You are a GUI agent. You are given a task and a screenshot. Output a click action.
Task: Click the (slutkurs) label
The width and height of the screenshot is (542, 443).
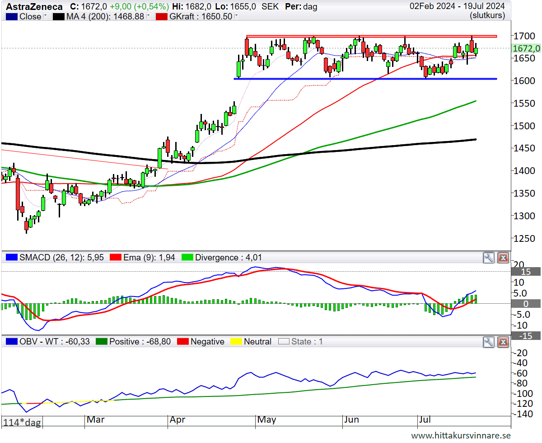pyautogui.click(x=487, y=15)
